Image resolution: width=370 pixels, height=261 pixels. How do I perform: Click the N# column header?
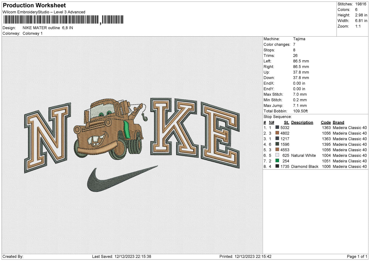[x=271, y=122]
